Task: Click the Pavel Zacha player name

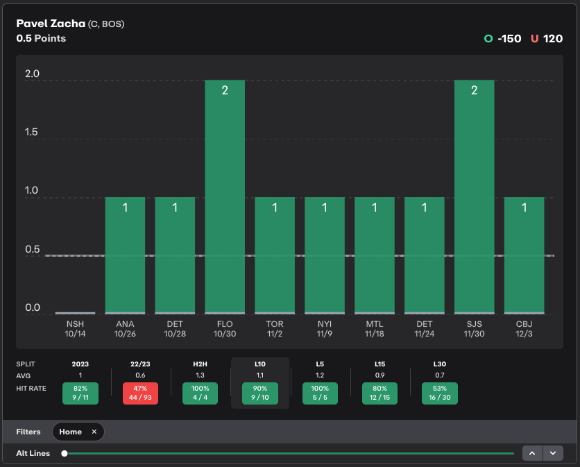Action: tap(51, 24)
